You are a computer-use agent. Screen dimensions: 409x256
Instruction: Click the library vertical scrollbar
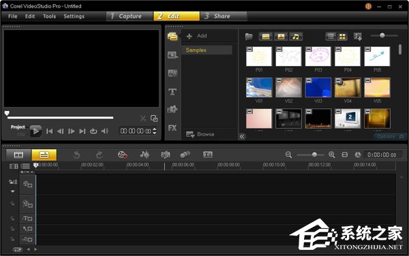tap(400, 49)
